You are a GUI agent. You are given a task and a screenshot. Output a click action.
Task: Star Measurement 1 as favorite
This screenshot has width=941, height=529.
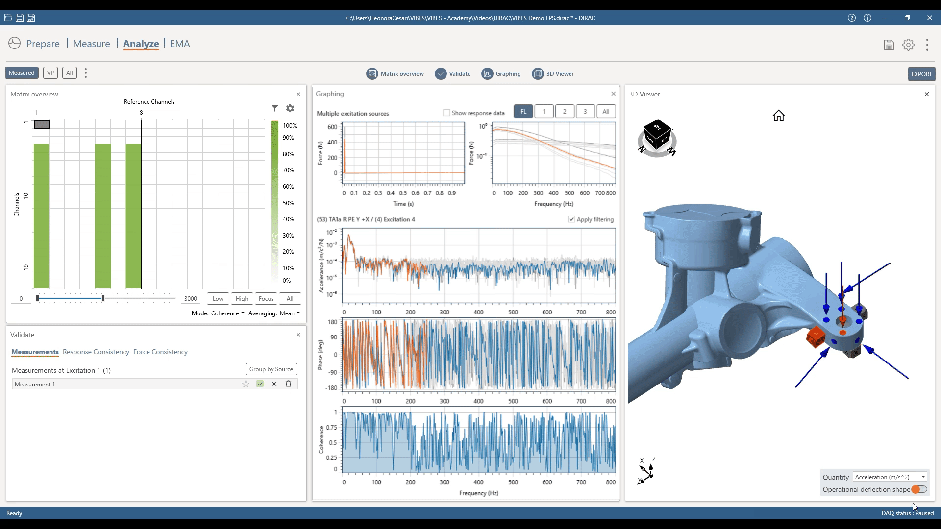(x=246, y=384)
